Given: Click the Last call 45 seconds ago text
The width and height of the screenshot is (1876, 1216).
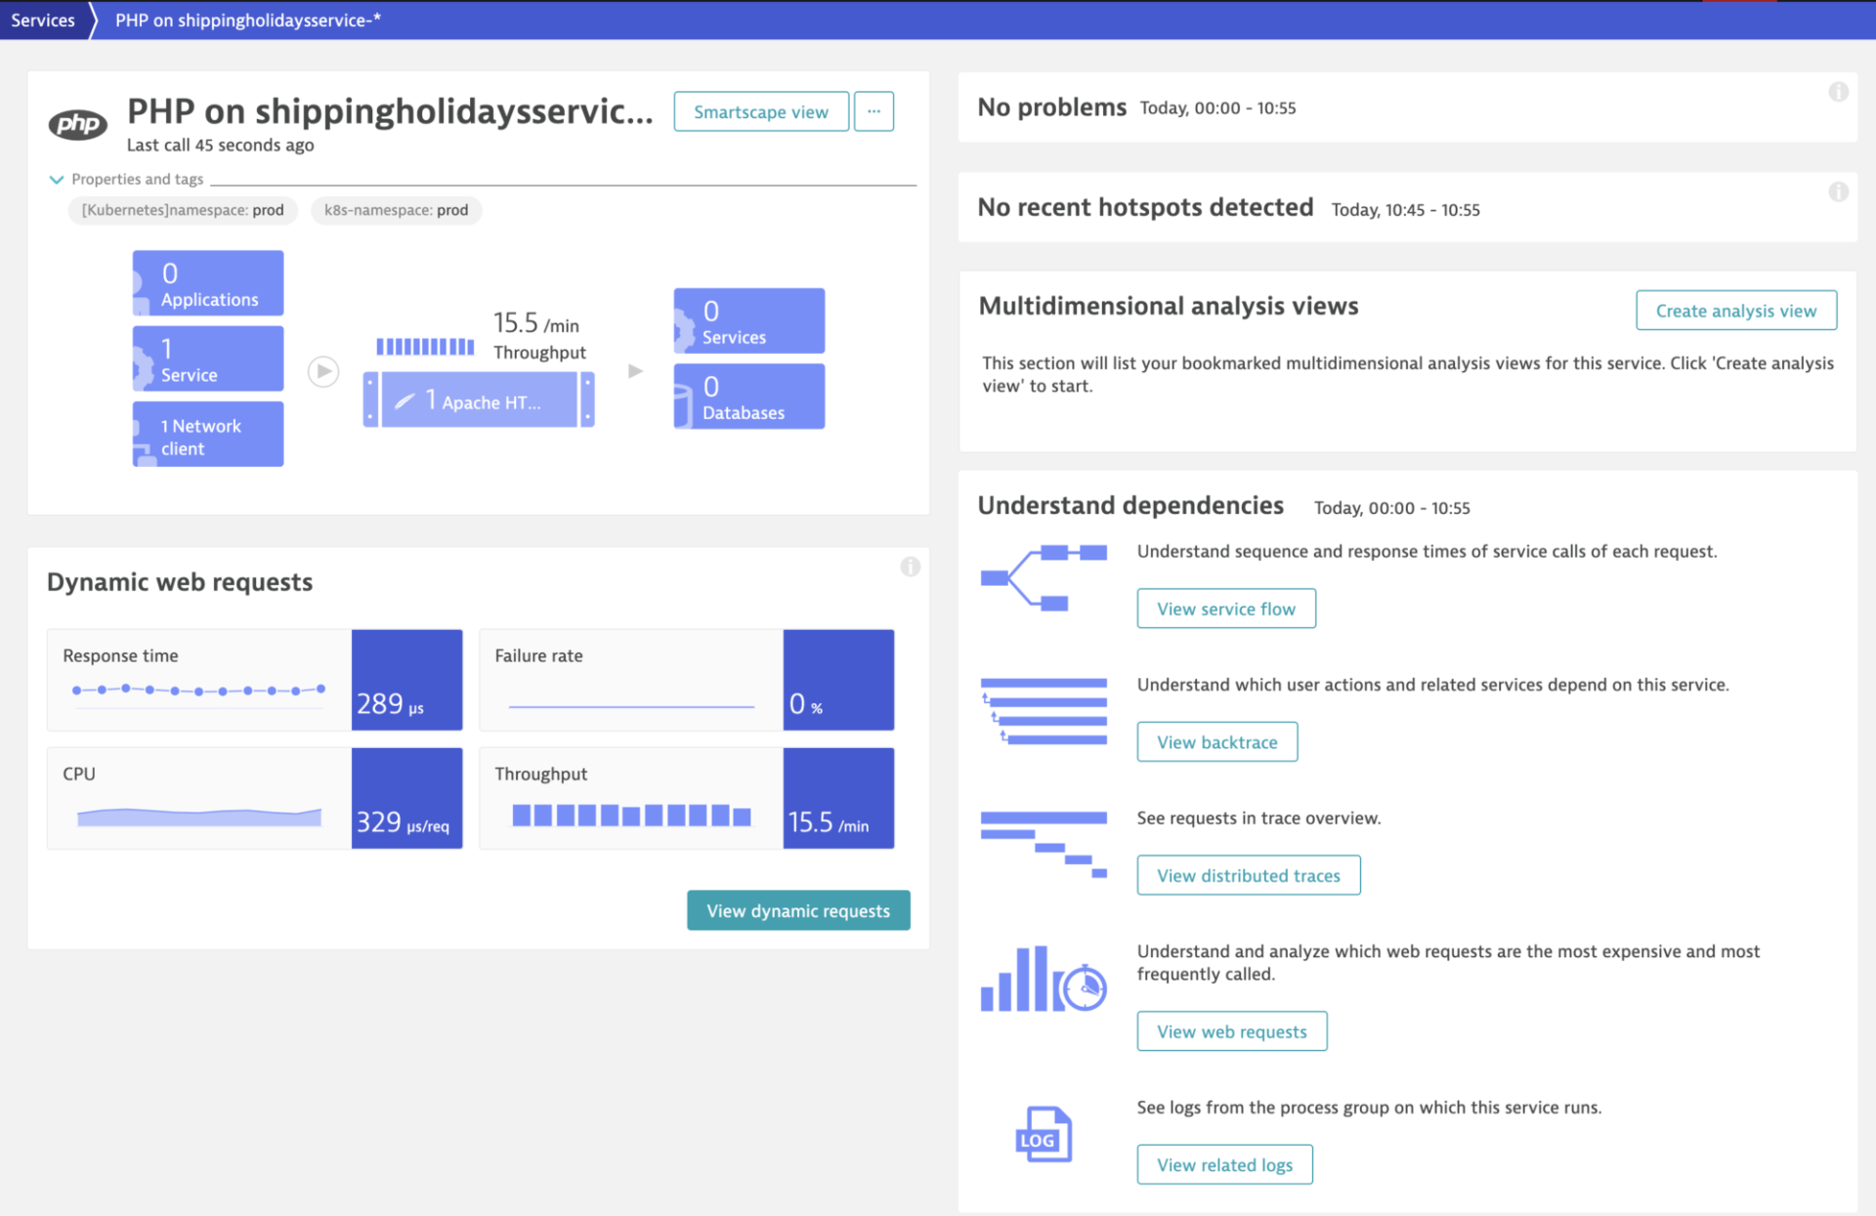Looking at the screenshot, I should 221,146.
